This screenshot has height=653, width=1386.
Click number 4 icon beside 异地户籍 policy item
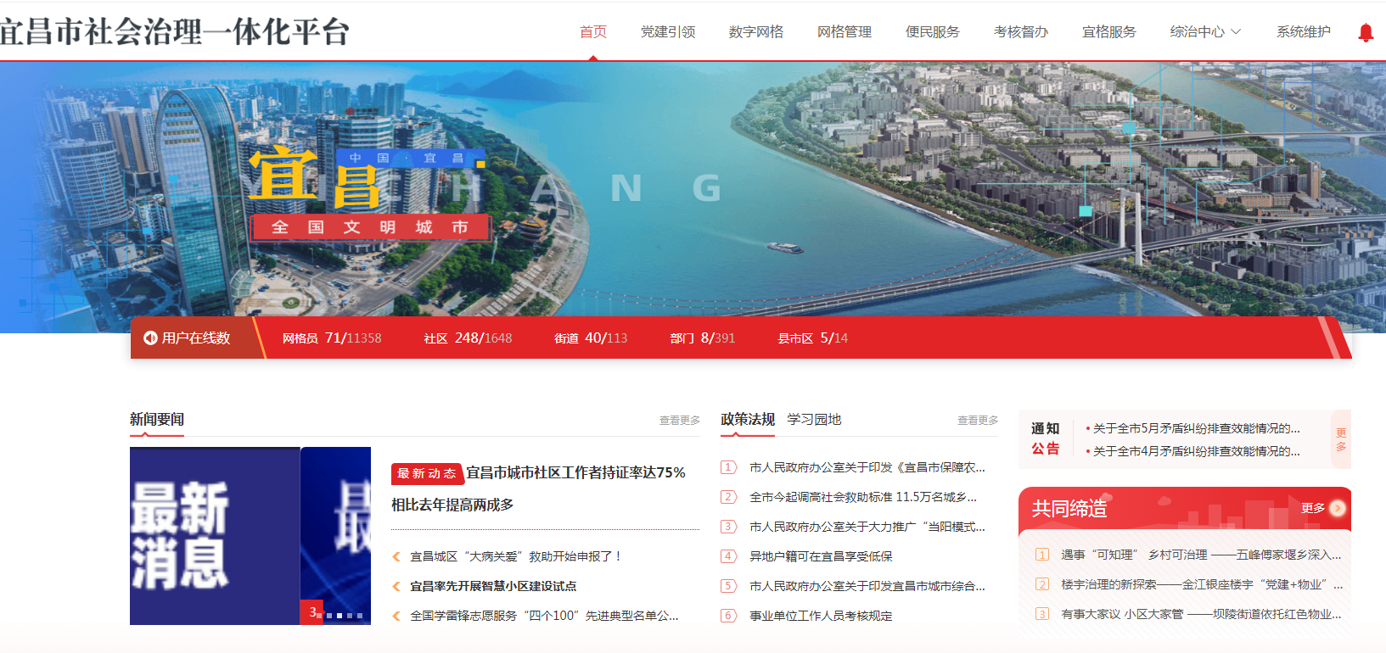[x=728, y=556]
